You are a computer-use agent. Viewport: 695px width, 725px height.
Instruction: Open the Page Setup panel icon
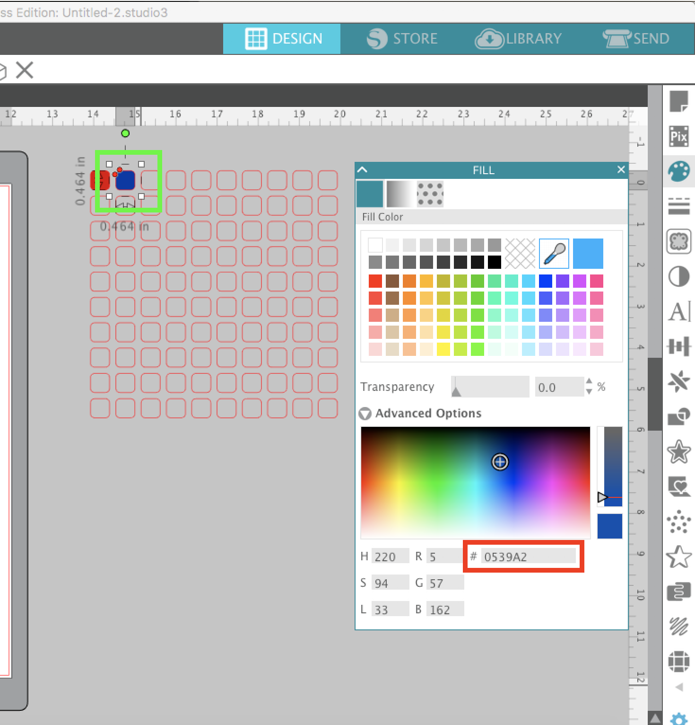coord(678,101)
